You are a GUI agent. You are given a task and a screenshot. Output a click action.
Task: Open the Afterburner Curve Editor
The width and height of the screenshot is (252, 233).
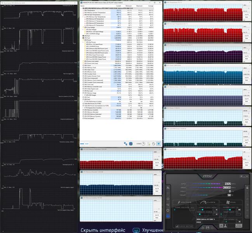tap(184, 226)
